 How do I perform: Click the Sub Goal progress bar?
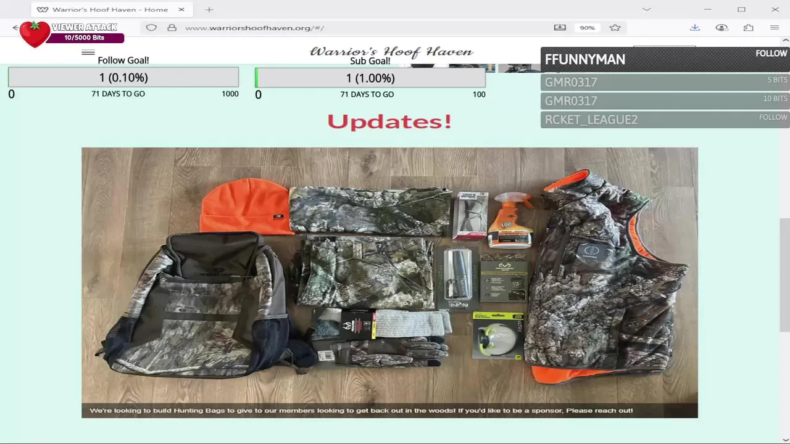tap(370, 78)
